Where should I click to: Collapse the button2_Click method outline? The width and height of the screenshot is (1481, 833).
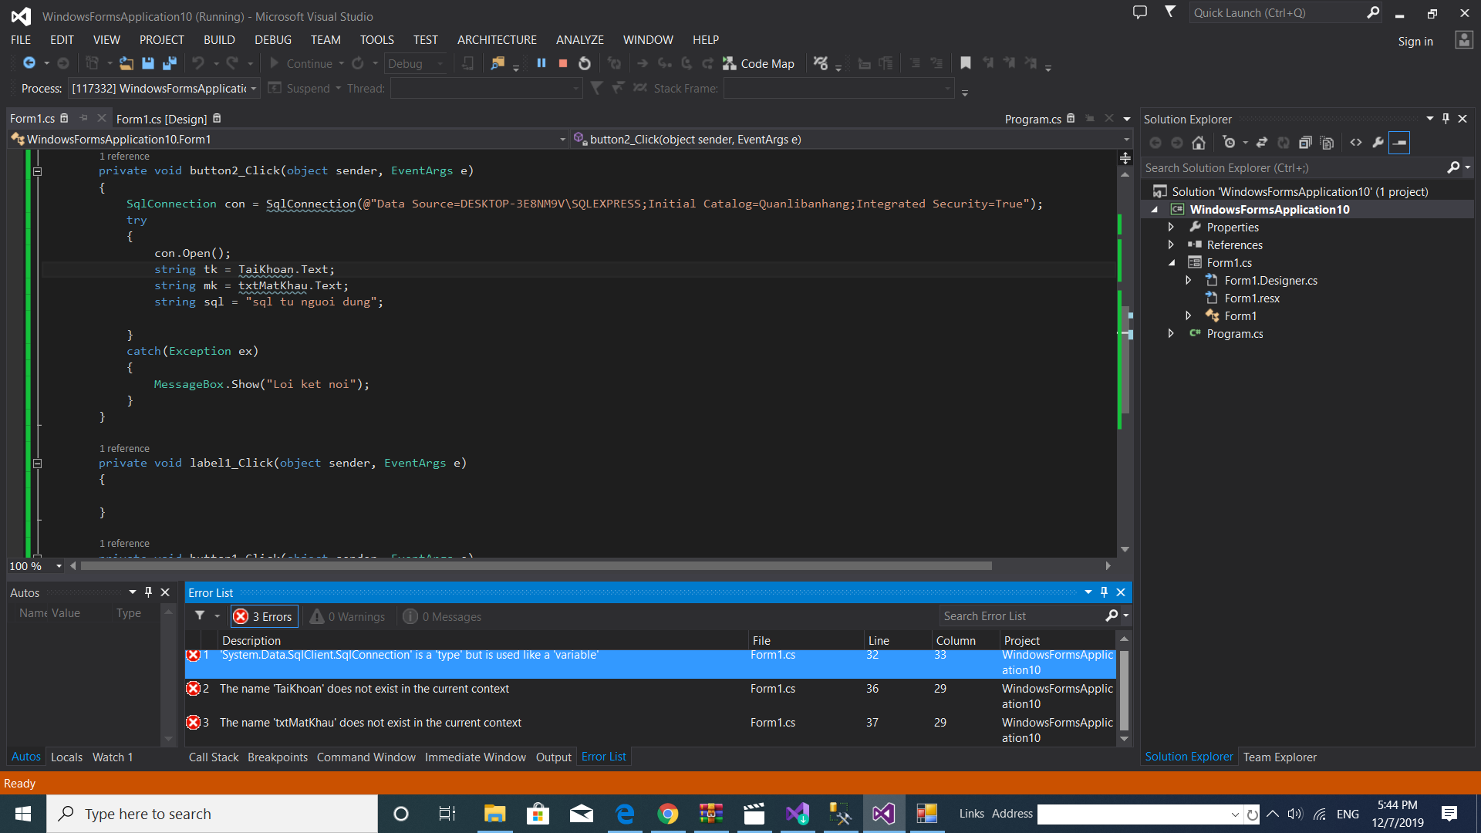[37, 171]
